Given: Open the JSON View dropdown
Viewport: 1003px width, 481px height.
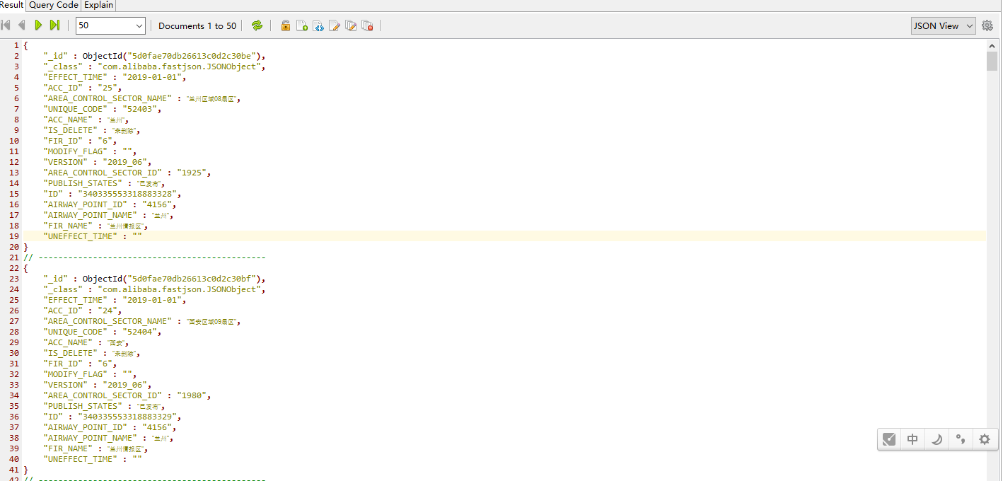Looking at the screenshot, I should [943, 25].
